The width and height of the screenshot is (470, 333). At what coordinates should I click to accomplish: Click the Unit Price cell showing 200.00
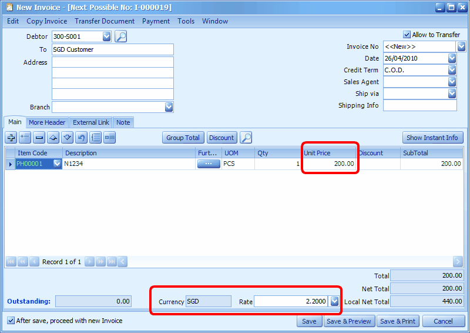(329, 164)
